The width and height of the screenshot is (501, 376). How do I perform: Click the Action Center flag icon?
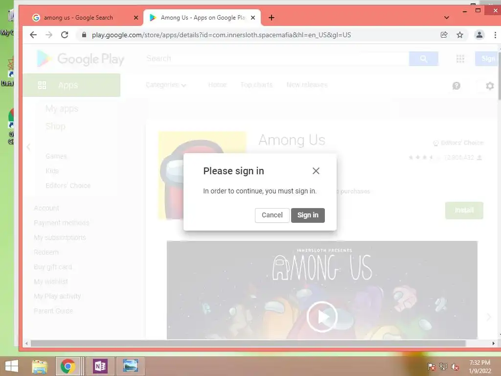pyautogui.click(x=431, y=367)
